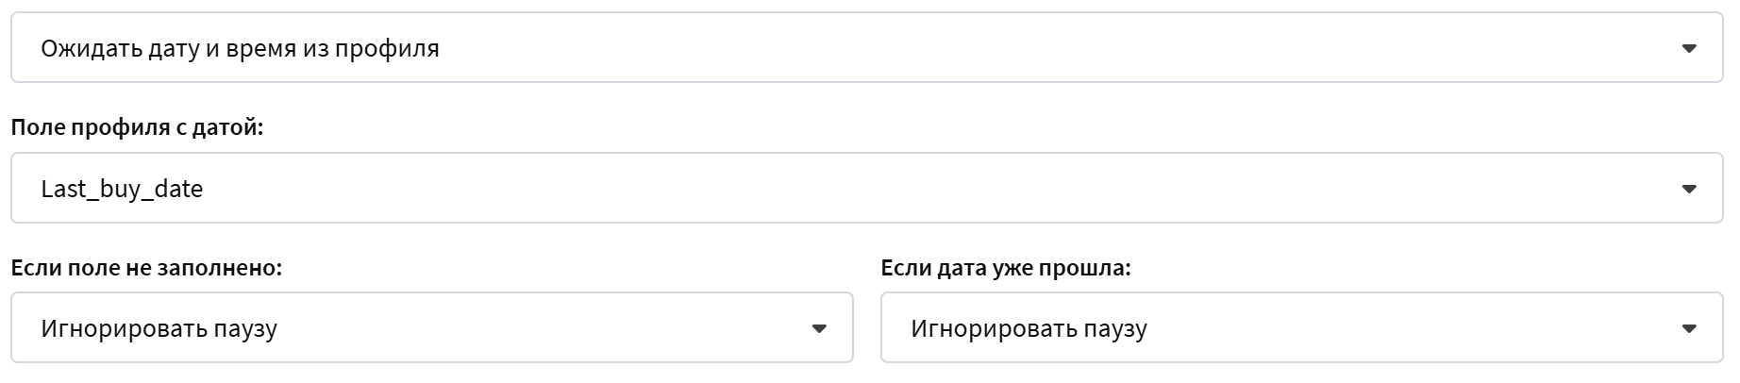This screenshot has width=1740, height=383.
Task: Click the arrow in the empty-field action dropdown
Action: click(819, 328)
